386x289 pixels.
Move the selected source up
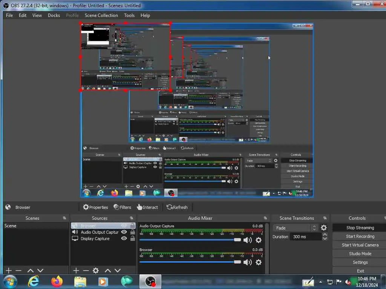(x=108, y=271)
